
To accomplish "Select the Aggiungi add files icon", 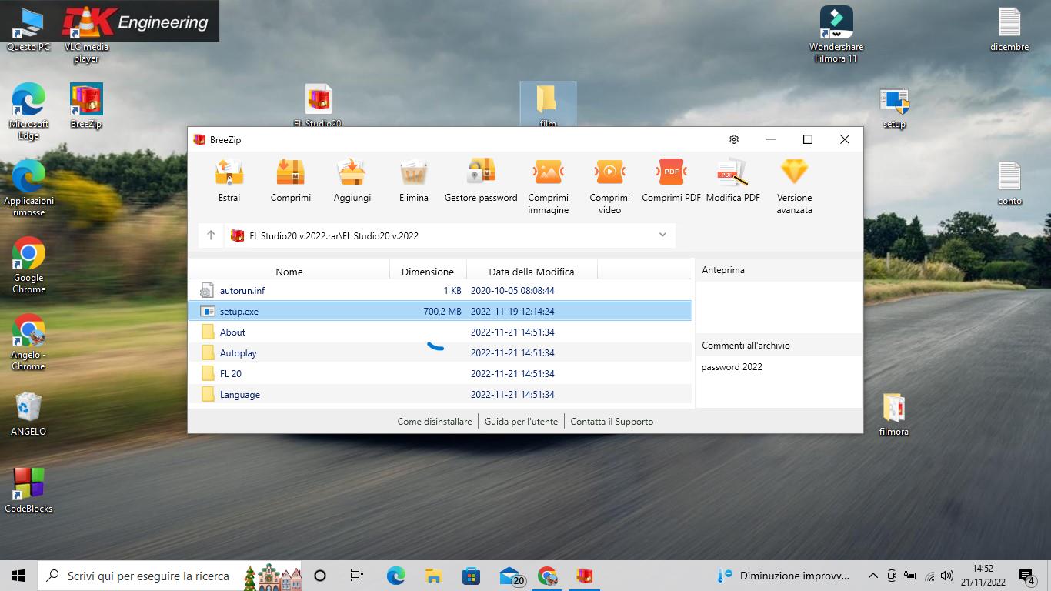I will pos(352,173).
